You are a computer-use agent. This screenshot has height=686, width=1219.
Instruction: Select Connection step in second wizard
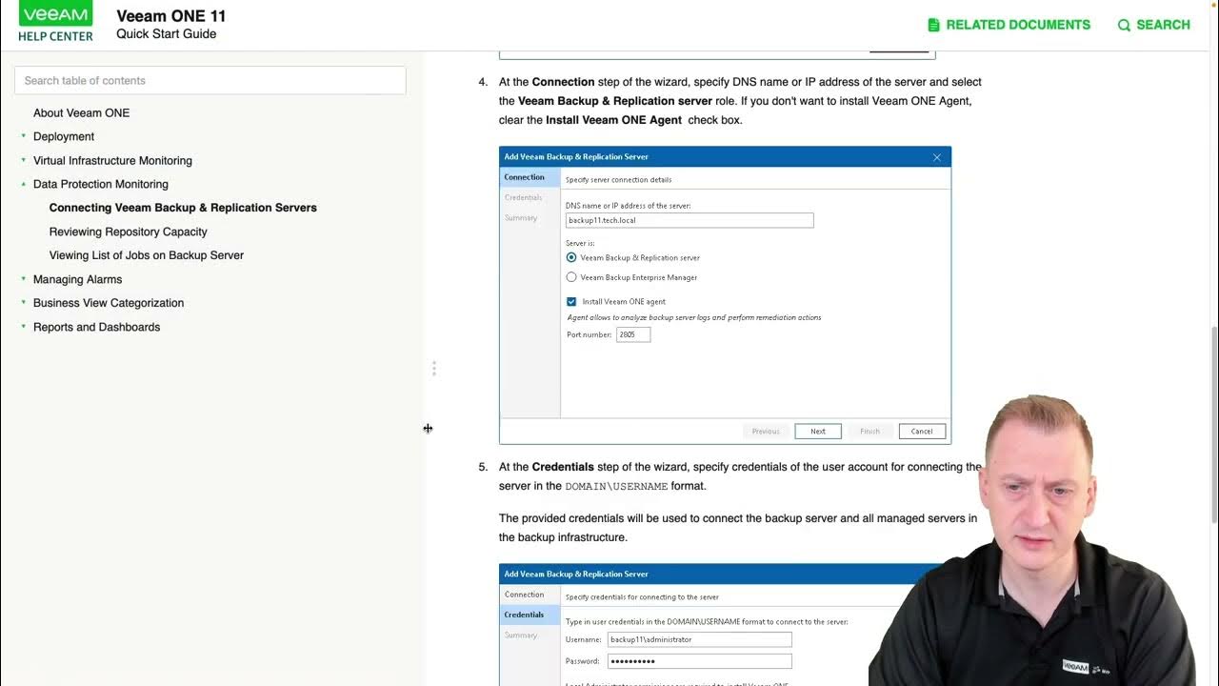[525, 595]
